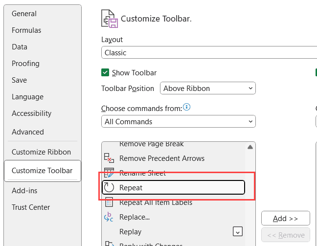The width and height of the screenshot is (317, 246).
Task: Click the Replay submenu arrow icon
Action: coord(238,231)
